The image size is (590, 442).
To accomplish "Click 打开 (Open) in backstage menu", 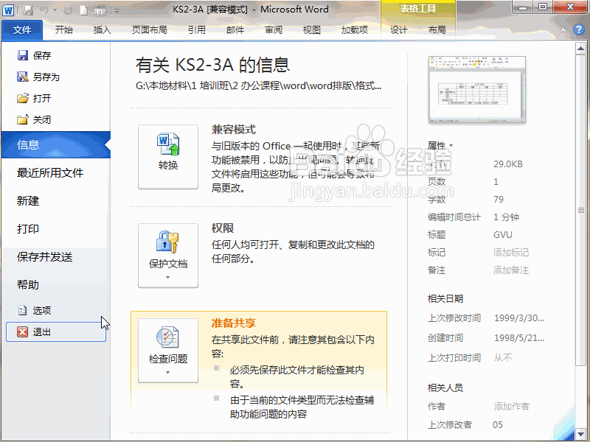I will click(x=34, y=99).
